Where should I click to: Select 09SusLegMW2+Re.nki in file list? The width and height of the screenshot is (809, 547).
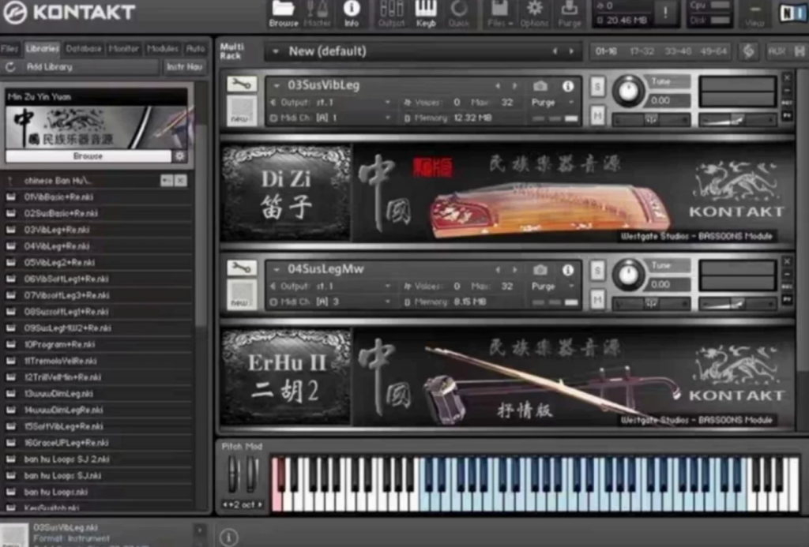coord(68,328)
